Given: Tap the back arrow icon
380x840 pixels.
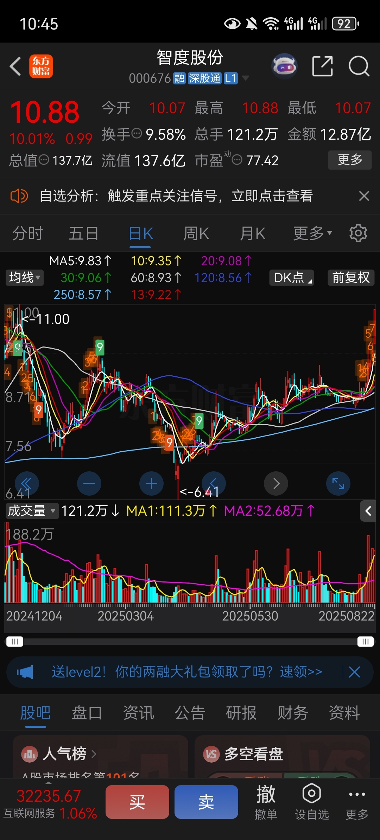Looking at the screenshot, I should click(x=15, y=66).
